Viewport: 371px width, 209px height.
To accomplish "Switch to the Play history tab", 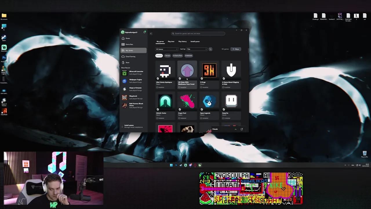I will pyautogui.click(x=183, y=42).
